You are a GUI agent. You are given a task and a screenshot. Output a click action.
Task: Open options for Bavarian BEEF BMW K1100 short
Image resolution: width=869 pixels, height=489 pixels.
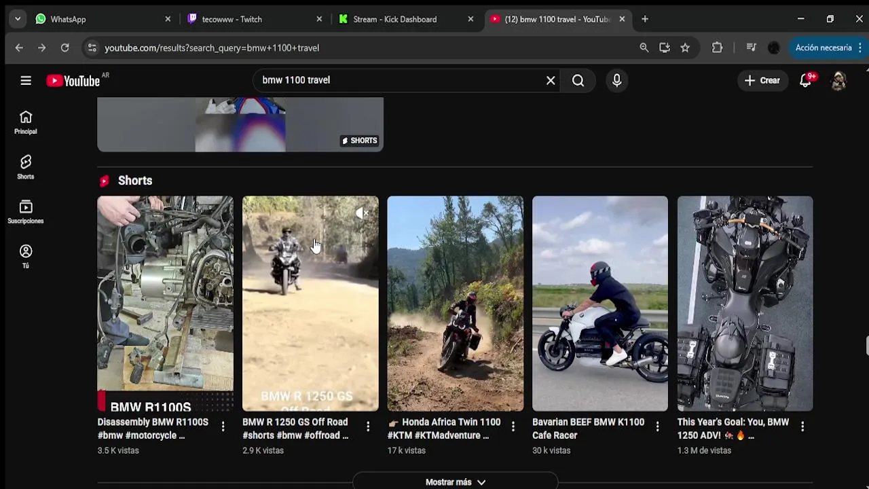tap(657, 427)
